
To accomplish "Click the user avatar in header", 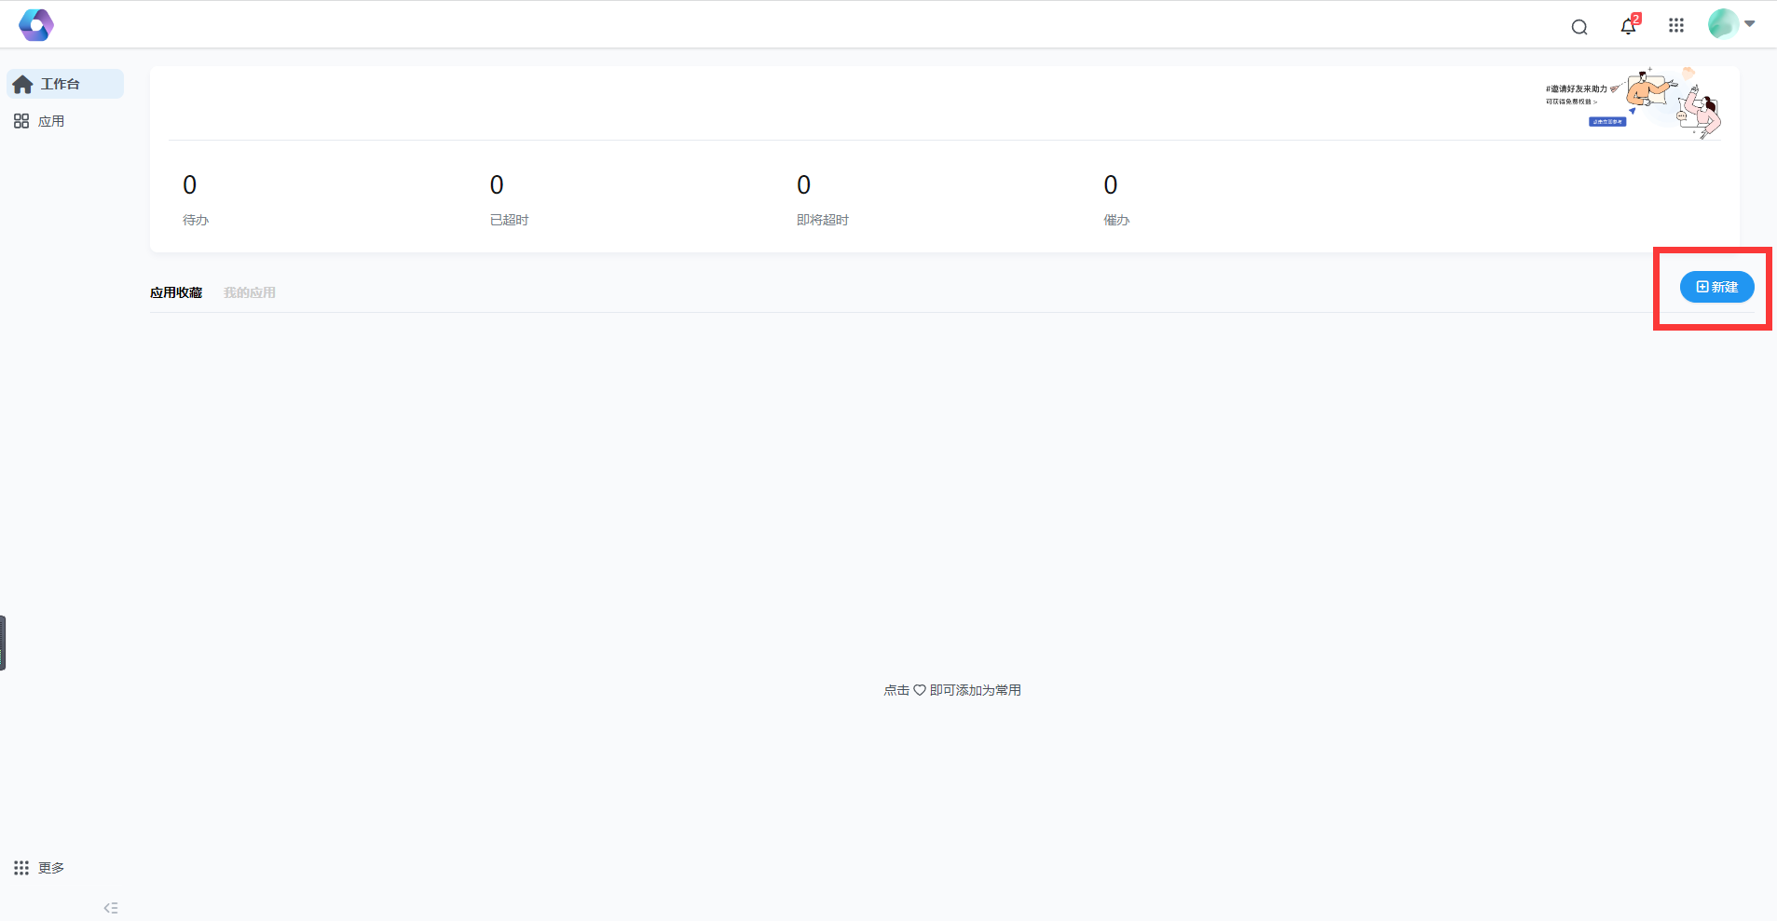I will pos(1722,24).
